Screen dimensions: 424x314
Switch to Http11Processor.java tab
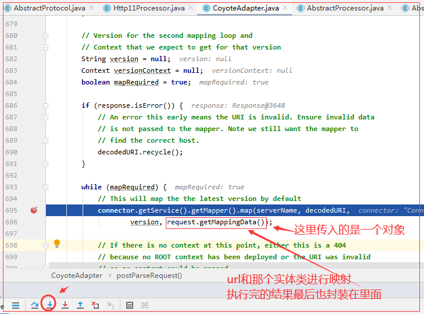pos(149,8)
